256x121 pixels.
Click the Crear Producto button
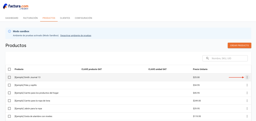(x=239, y=45)
